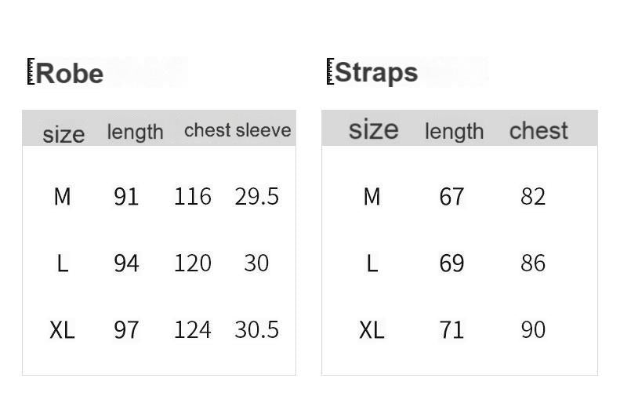Click the Robe chest value 124
620x407 pixels.
click(193, 329)
